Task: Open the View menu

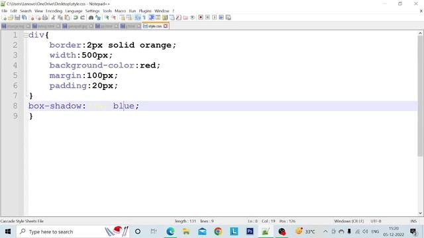Action: pyautogui.click(x=38, y=11)
